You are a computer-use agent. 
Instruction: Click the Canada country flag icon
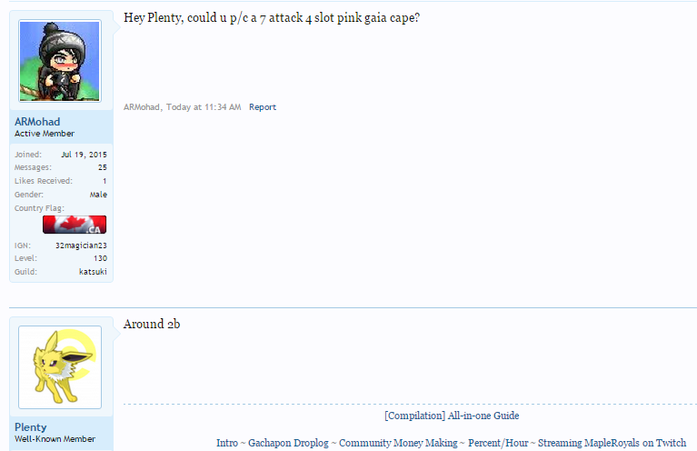75,225
